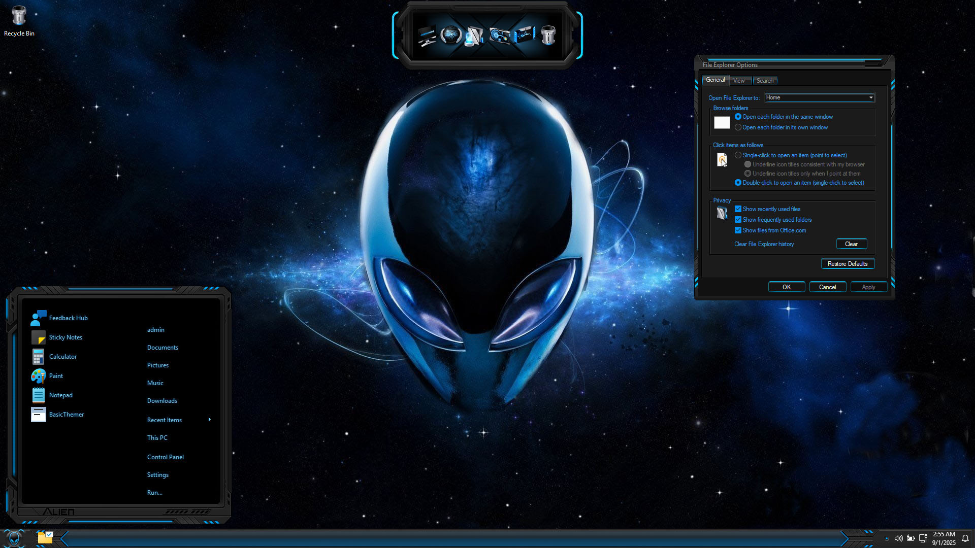Click the alien head Start button

pyautogui.click(x=14, y=538)
